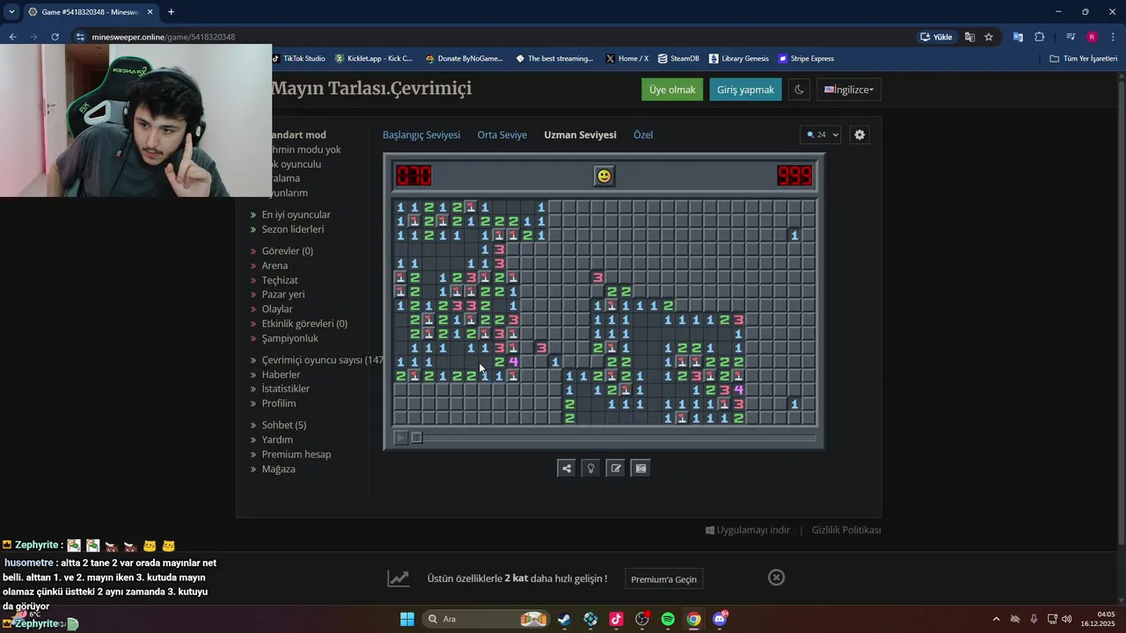Click the Üye olmak sign-up button
The height and width of the screenshot is (633, 1126).
tap(672, 90)
